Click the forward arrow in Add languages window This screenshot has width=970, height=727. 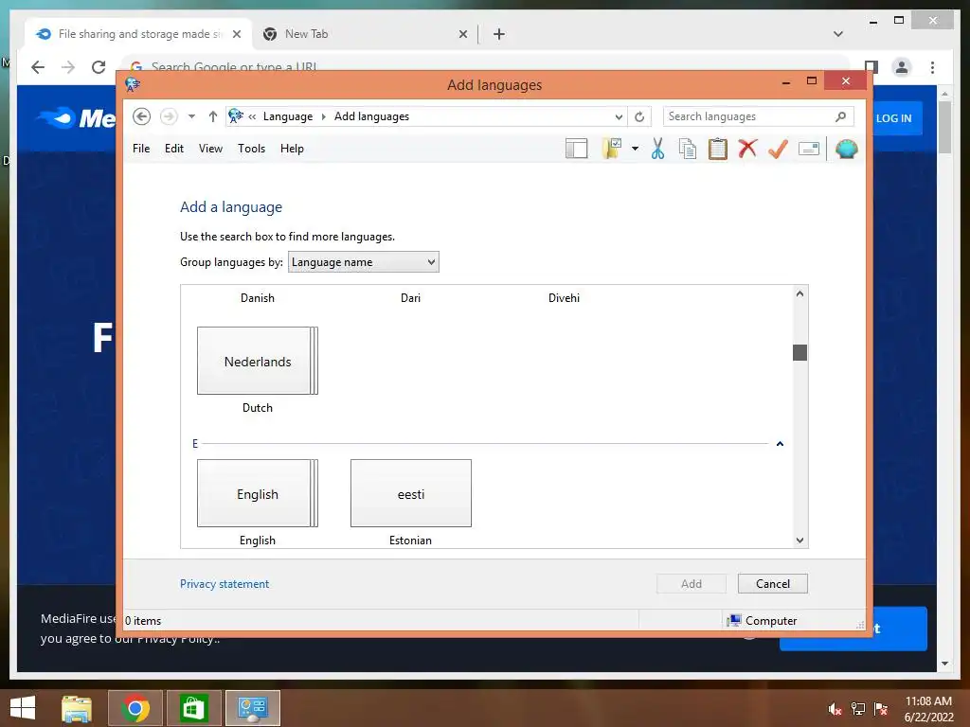click(x=169, y=116)
